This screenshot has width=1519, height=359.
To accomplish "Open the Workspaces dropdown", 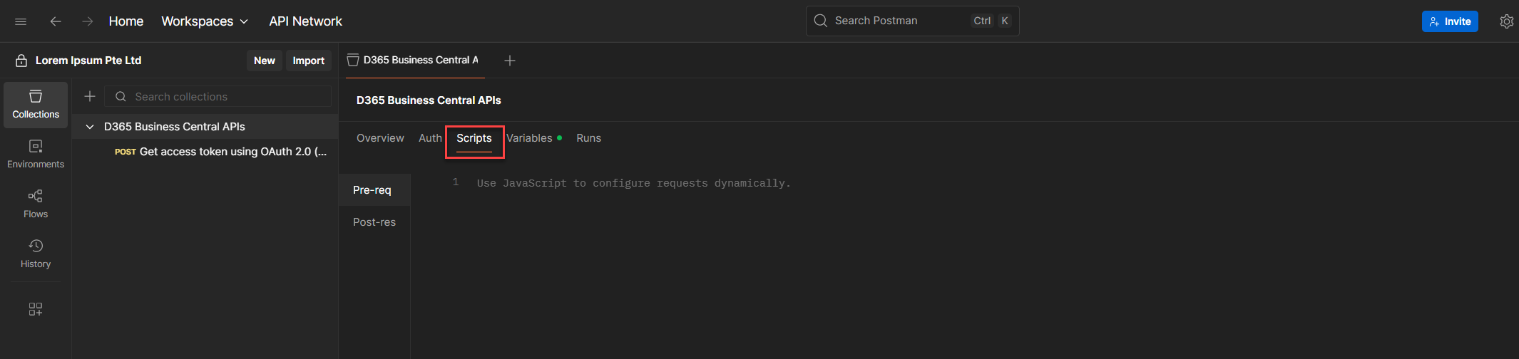I will click(205, 21).
